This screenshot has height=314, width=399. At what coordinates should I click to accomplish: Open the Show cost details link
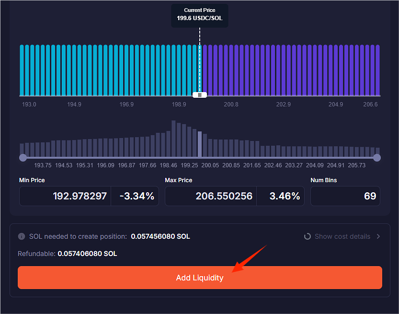342,236
